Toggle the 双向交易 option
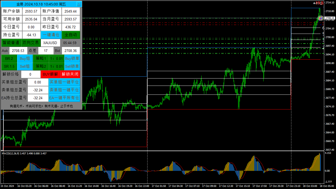336x189 pixels. coord(31,43)
